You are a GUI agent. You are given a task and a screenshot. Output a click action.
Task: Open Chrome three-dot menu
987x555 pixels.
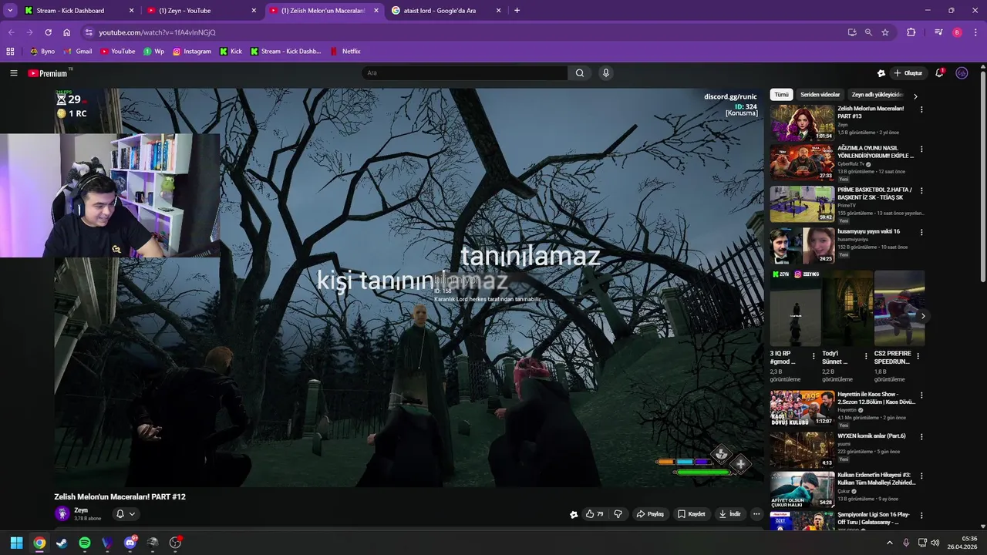pyautogui.click(x=975, y=32)
